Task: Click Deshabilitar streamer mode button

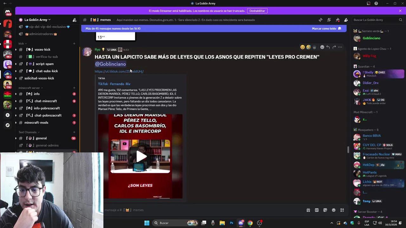Action: 257,11
